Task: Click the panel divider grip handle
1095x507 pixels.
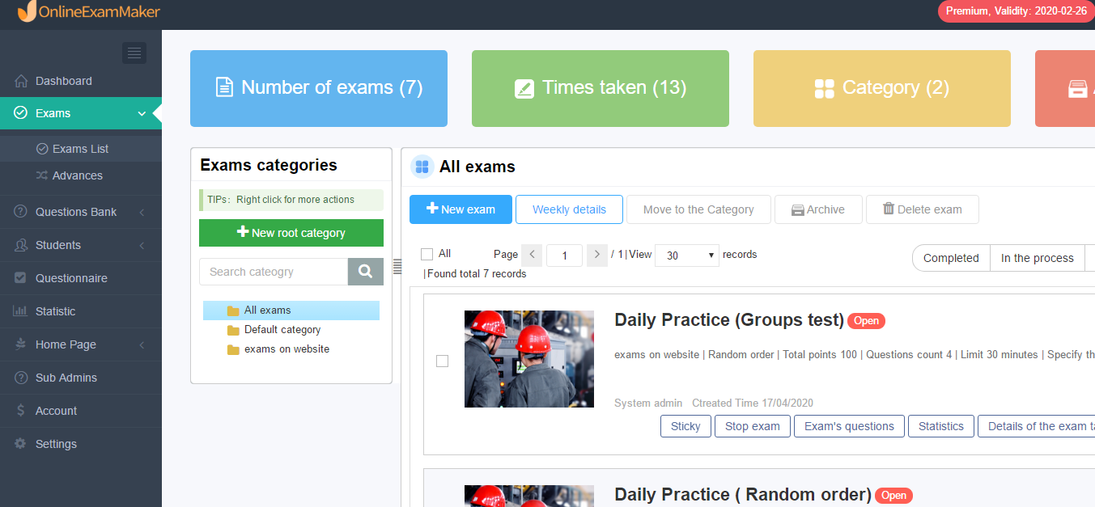Action: tap(397, 266)
